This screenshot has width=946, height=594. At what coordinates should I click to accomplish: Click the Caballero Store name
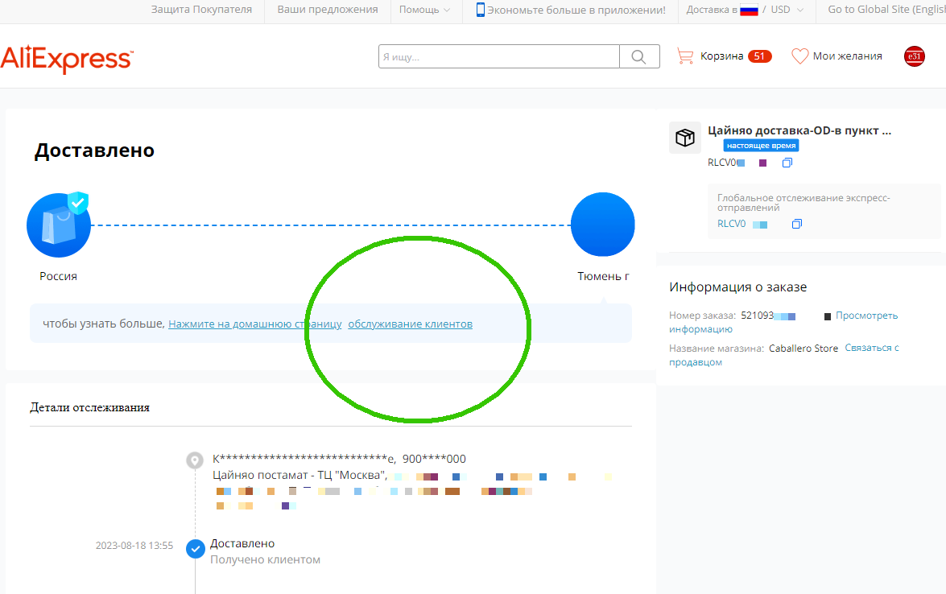pos(803,349)
